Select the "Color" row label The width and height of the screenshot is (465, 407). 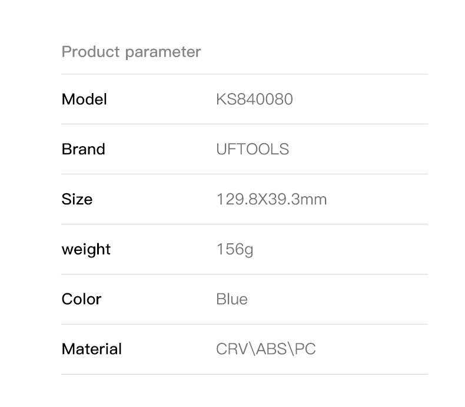(x=81, y=299)
